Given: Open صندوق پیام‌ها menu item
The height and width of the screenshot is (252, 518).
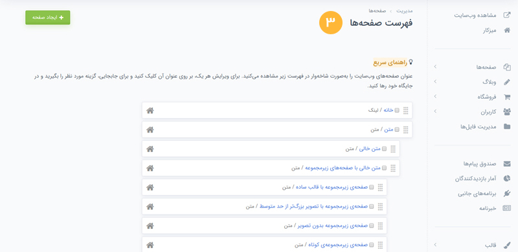Looking at the screenshot, I should pyautogui.click(x=480, y=163).
